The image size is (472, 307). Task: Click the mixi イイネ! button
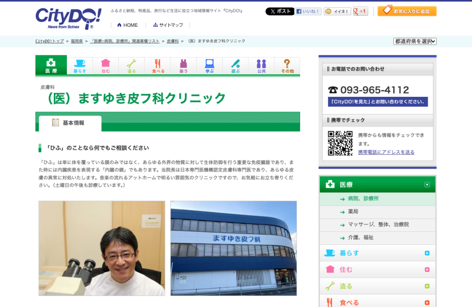tap(337, 12)
